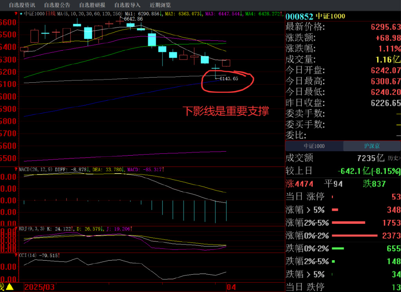Click the yellow triangle at bottom-left corner

(x=9, y=287)
